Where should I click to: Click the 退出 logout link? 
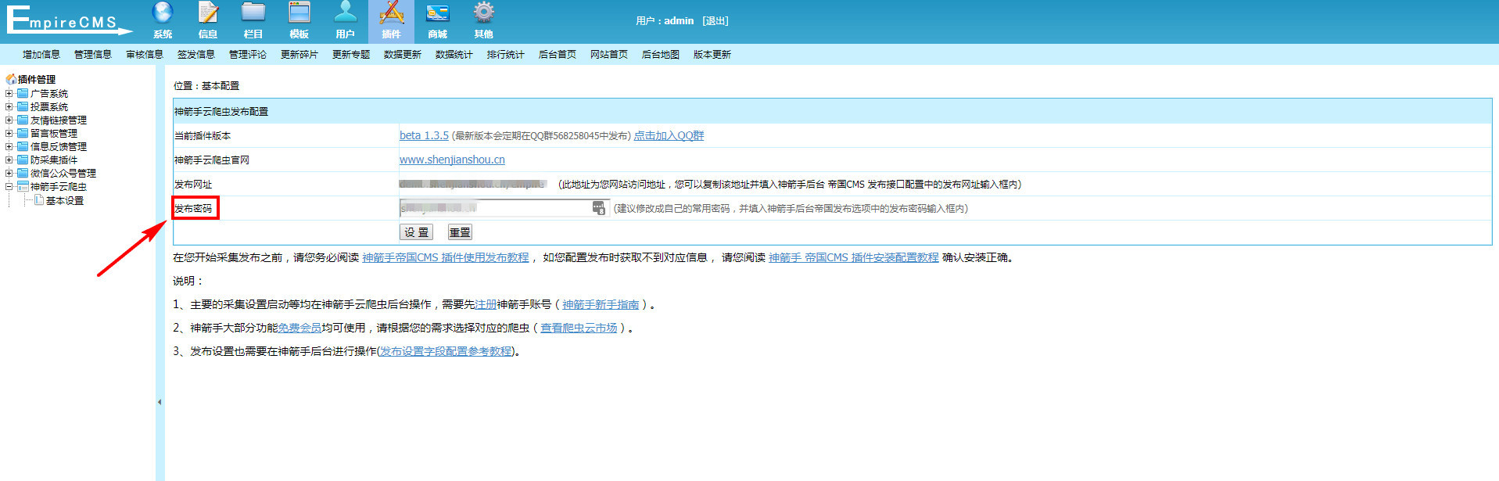[x=715, y=21]
